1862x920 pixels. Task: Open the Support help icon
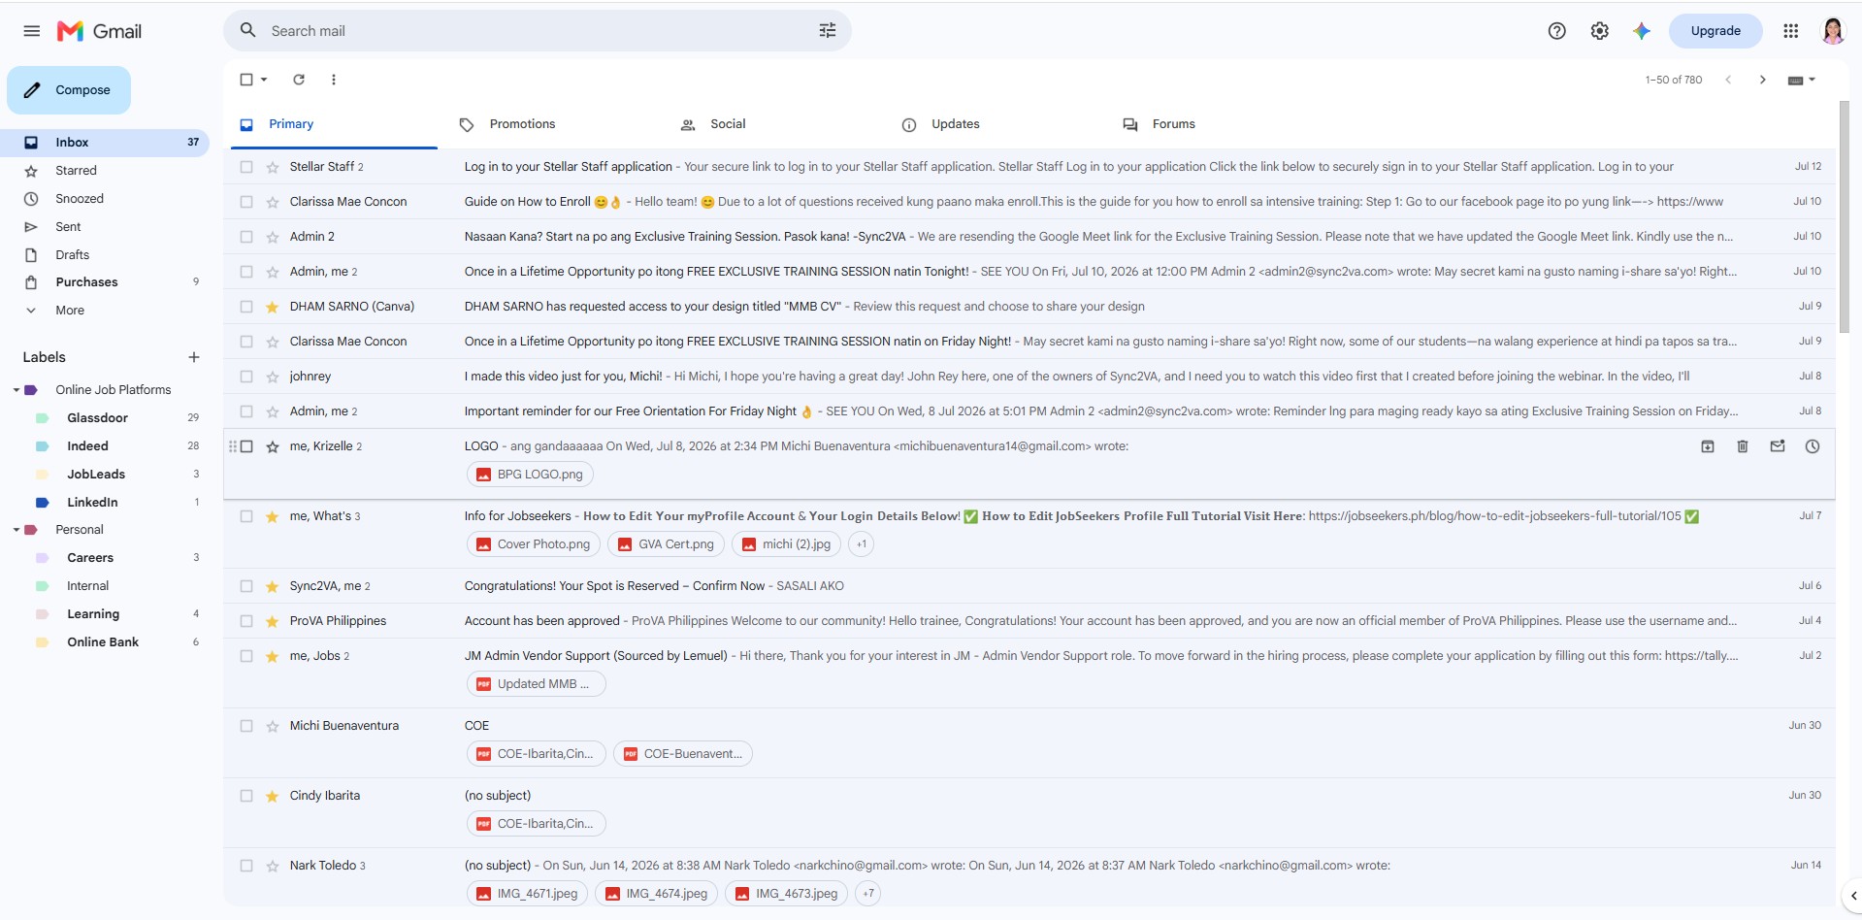(x=1557, y=31)
